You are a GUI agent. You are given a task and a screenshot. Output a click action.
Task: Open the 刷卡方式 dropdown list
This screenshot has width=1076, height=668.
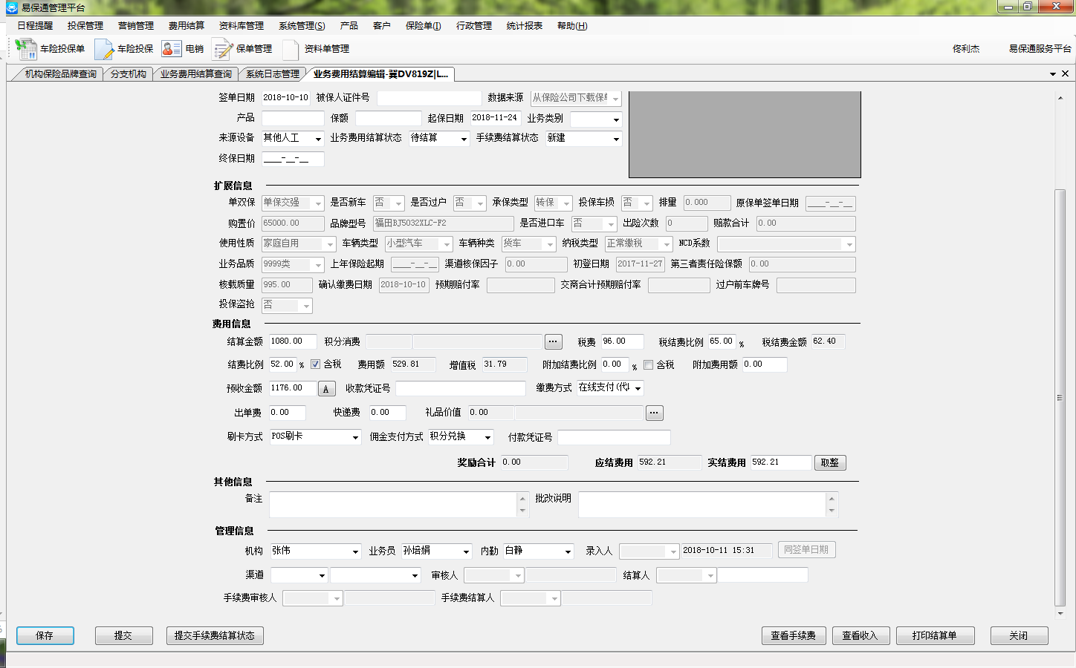click(355, 437)
